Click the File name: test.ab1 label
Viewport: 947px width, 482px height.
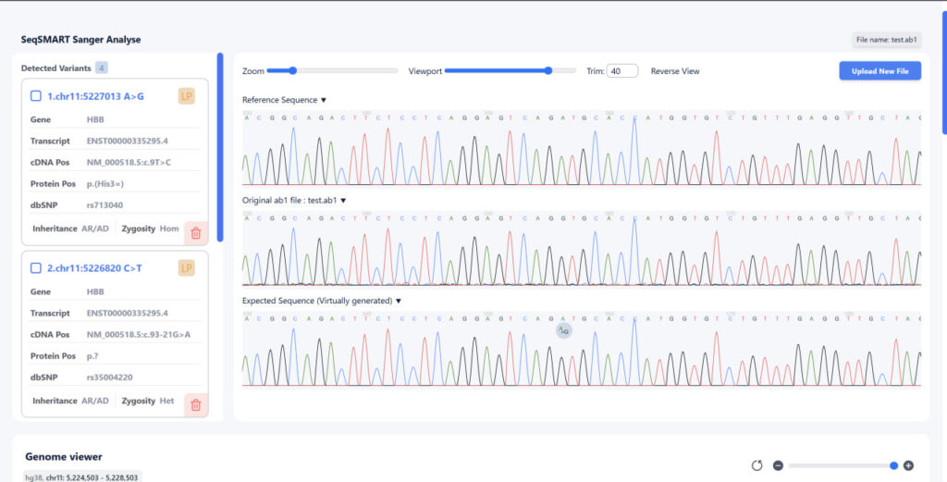pyautogui.click(x=886, y=40)
